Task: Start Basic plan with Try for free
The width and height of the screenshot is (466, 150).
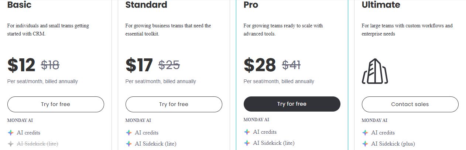Action: (56, 104)
